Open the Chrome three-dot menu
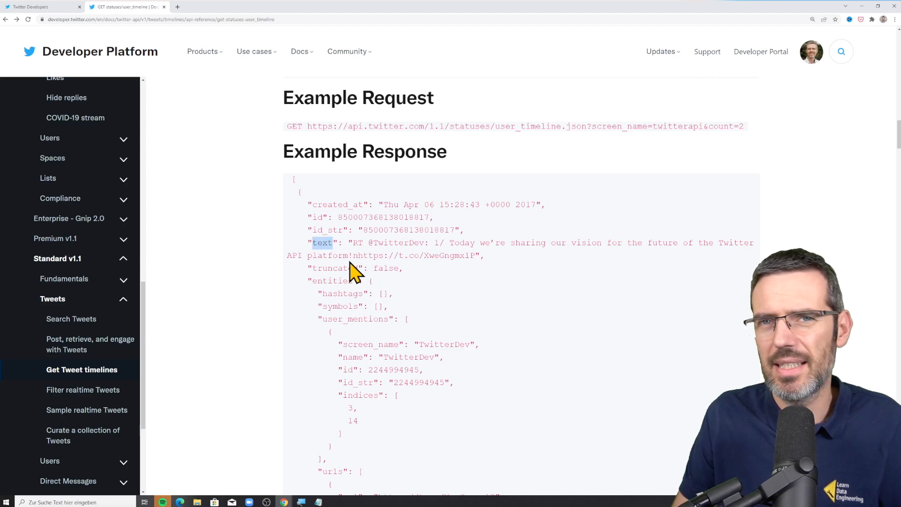The width and height of the screenshot is (901, 507). (x=894, y=19)
